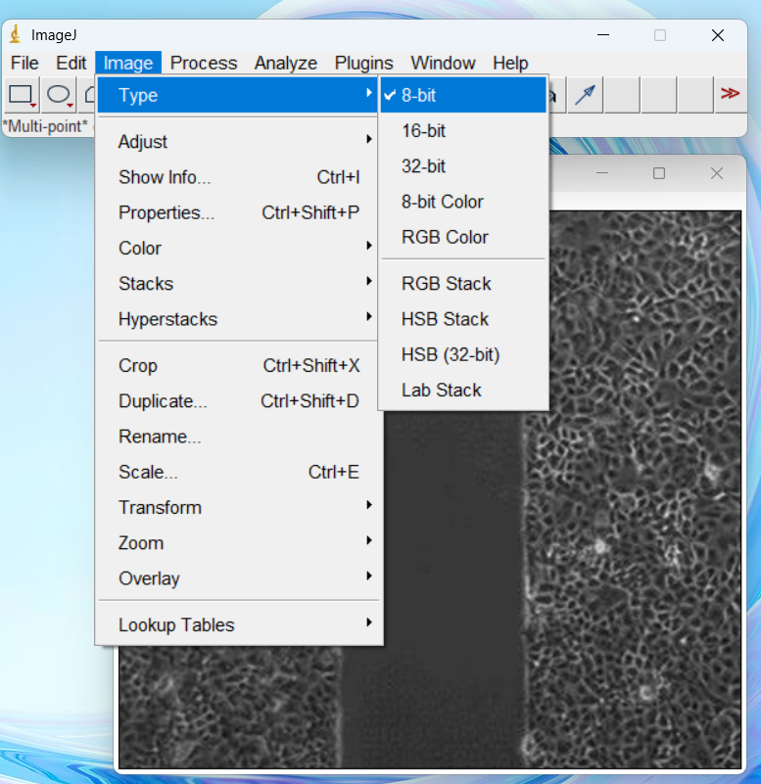Select RGB Stack type
The height and width of the screenshot is (784, 761).
click(x=463, y=284)
